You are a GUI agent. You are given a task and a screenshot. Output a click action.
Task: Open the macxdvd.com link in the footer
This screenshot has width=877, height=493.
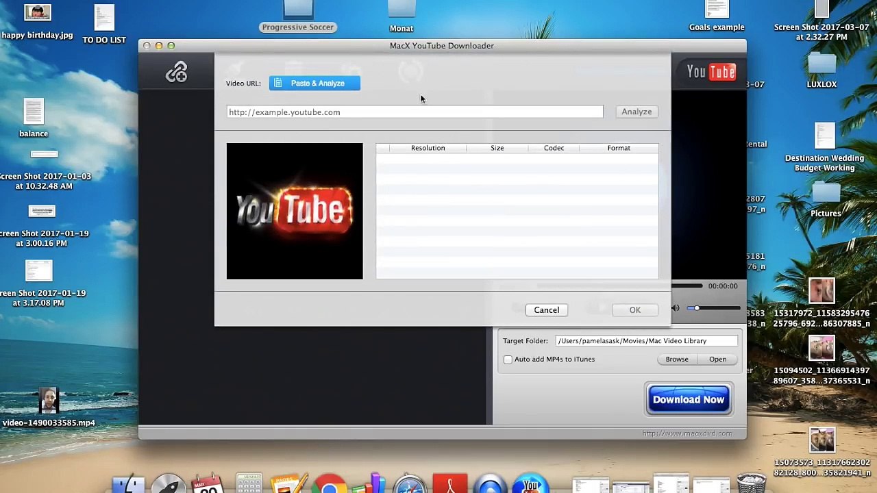pos(687,433)
